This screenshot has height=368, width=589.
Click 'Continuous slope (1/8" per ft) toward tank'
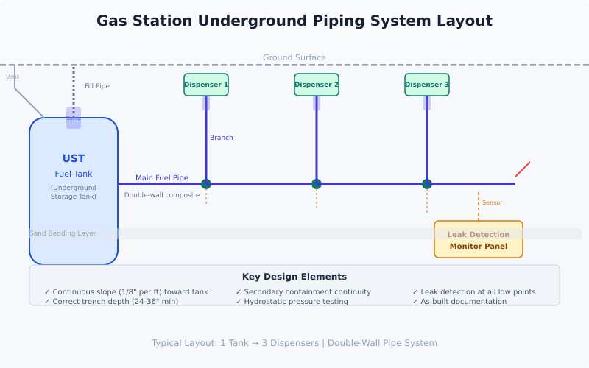(x=126, y=291)
